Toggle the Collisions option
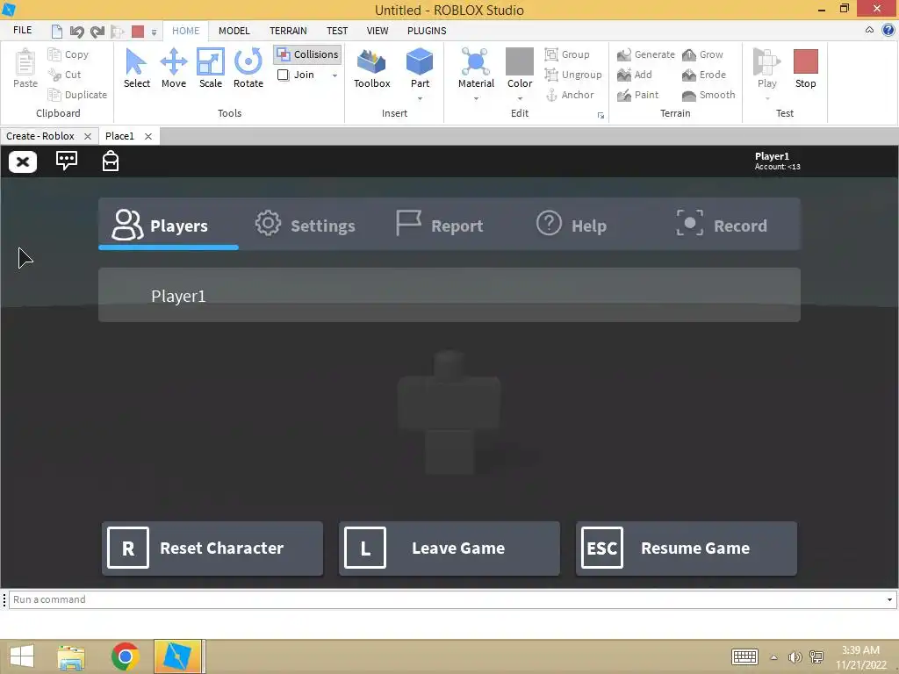This screenshot has width=899, height=674. (307, 54)
